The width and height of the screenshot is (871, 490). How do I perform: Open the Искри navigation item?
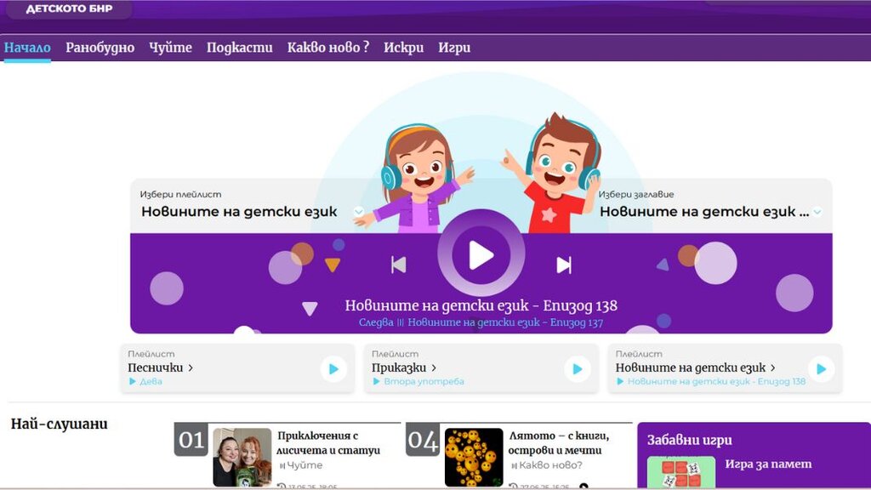[403, 48]
